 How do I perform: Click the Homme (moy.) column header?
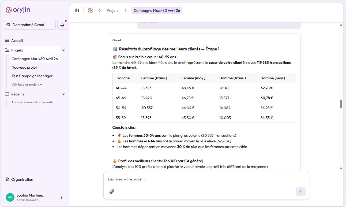click(277, 78)
